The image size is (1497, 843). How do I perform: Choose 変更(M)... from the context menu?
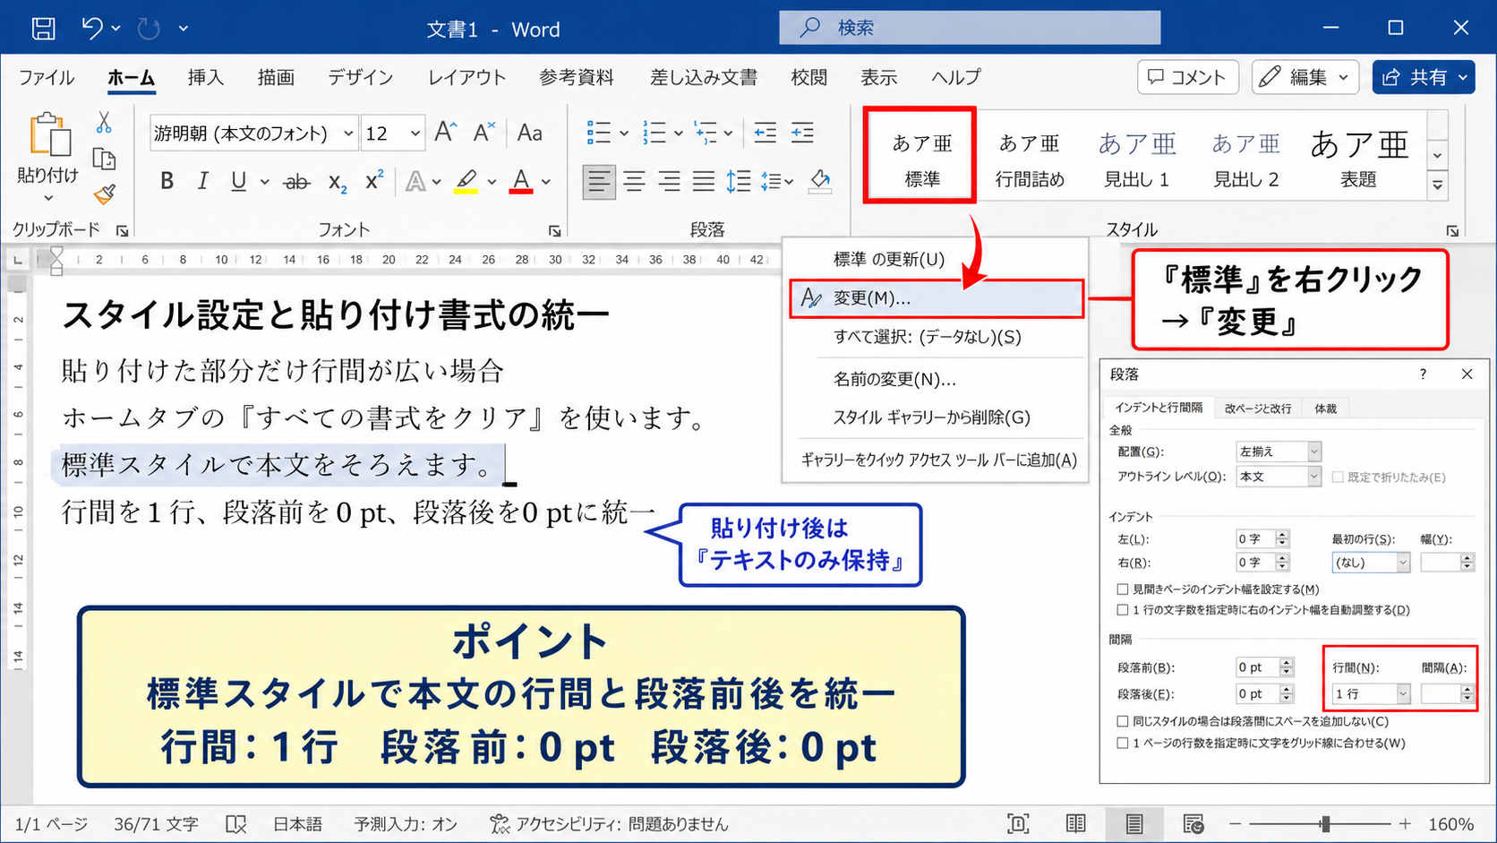click(x=937, y=298)
